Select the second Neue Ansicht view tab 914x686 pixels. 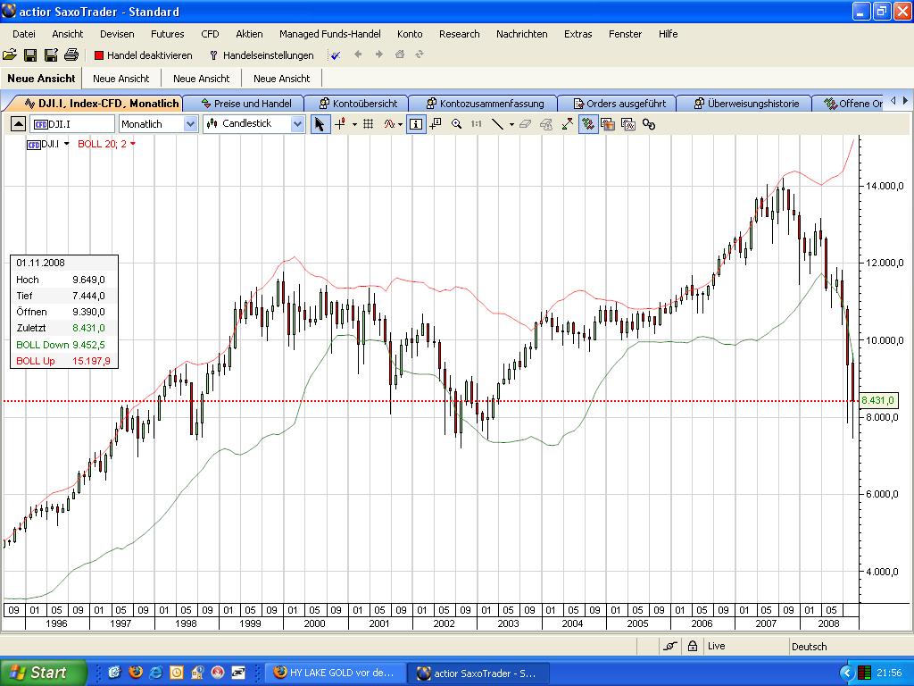point(120,79)
